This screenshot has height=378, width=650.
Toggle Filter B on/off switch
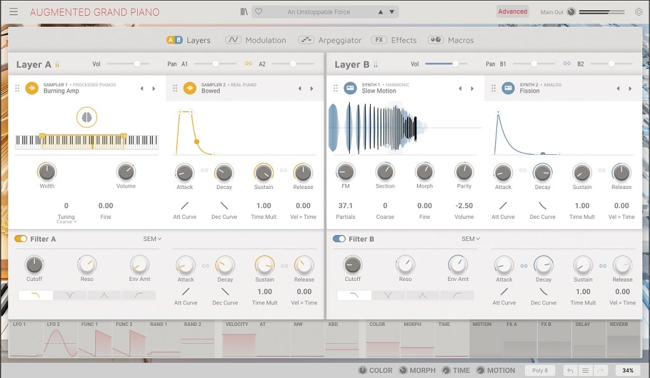coord(339,239)
